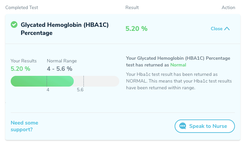
Task: Open the Need some support? link
Action: tap(24, 126)
